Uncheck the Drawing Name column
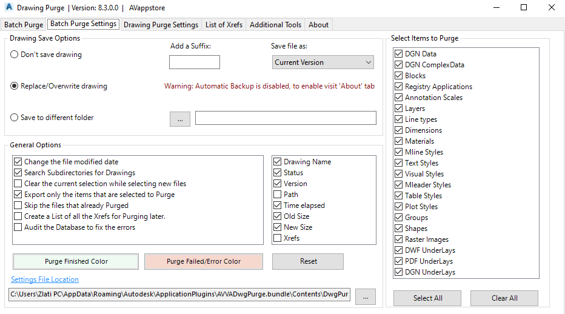This screenshot has height=314, width=565. pos(278,161)
